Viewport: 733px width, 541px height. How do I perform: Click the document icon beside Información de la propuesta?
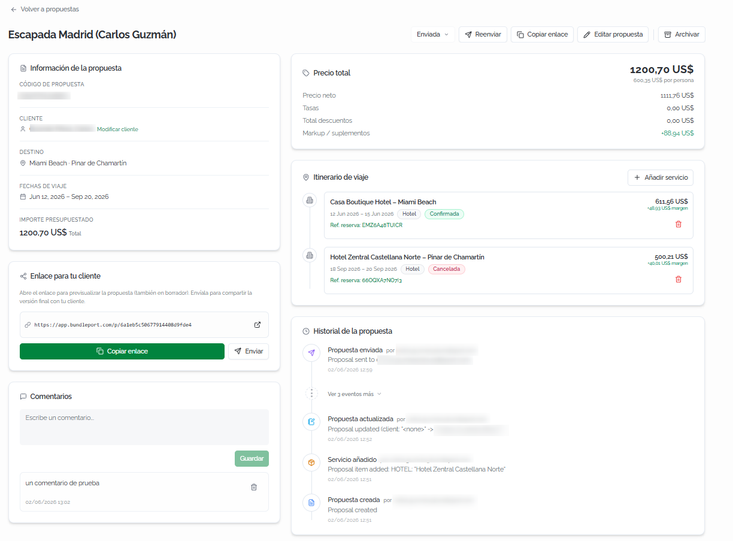pos(23,68)
